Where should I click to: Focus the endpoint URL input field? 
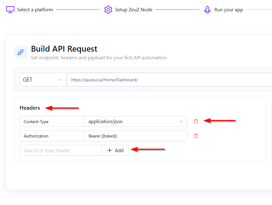tap(168, 80)
